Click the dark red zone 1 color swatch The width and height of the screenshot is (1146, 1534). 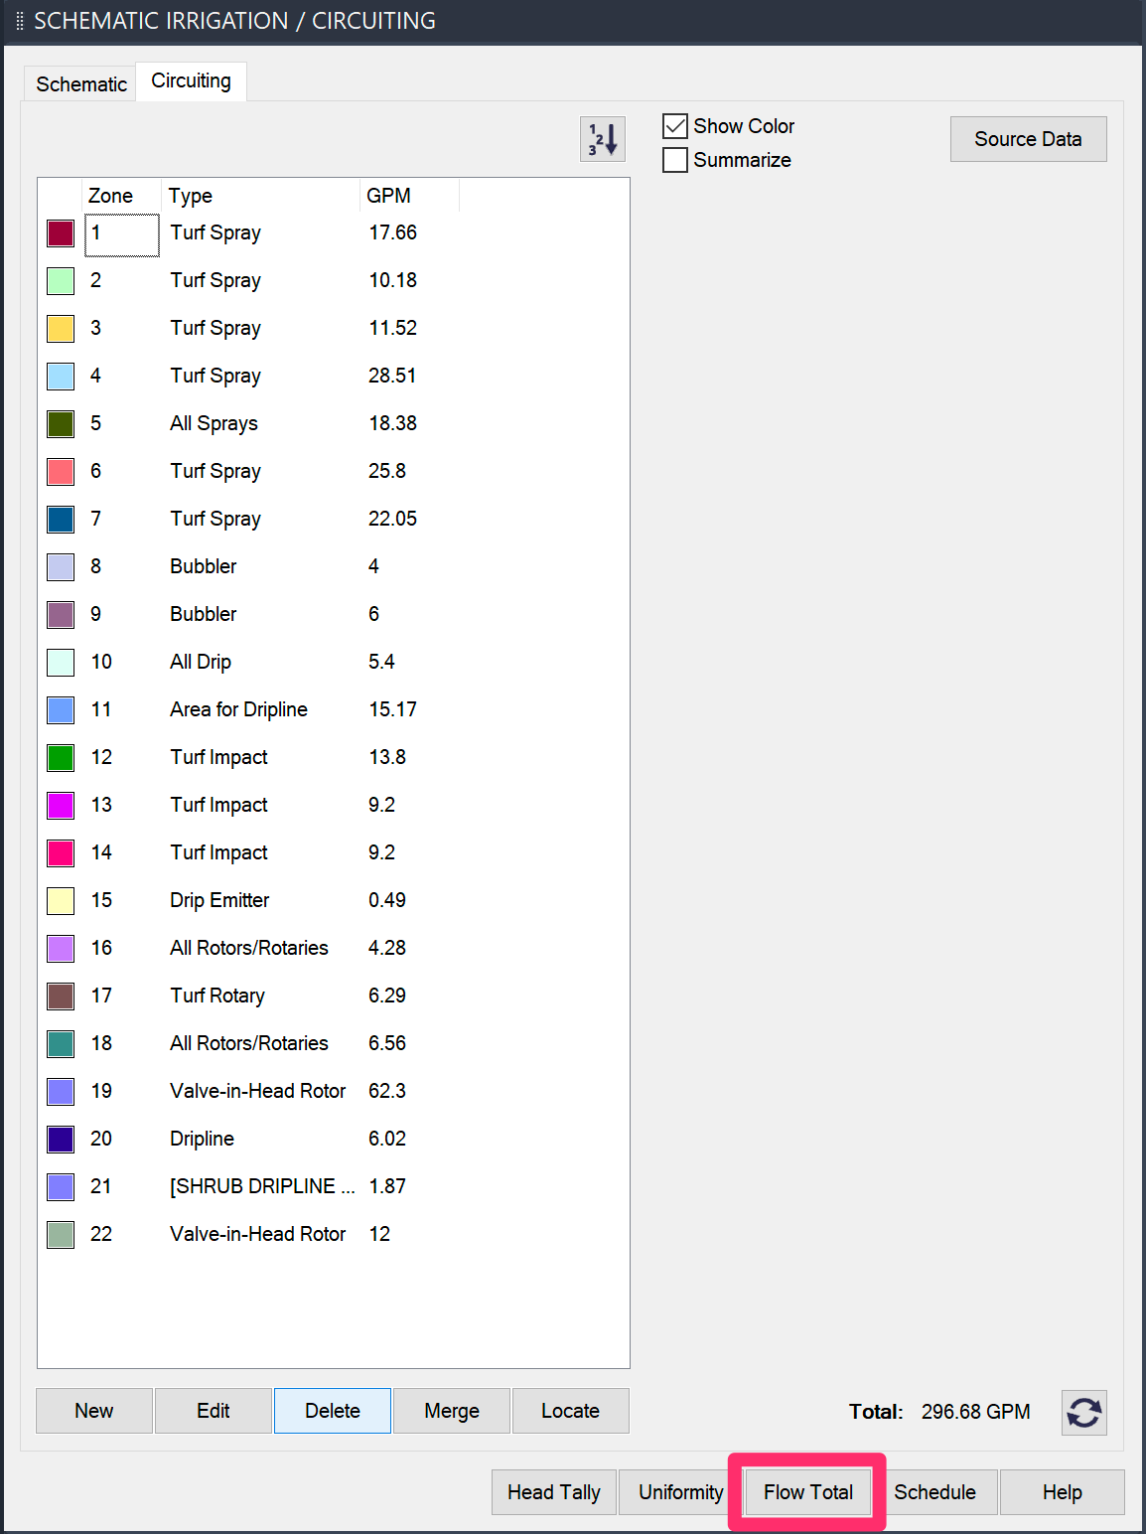(x=61, y=233)
